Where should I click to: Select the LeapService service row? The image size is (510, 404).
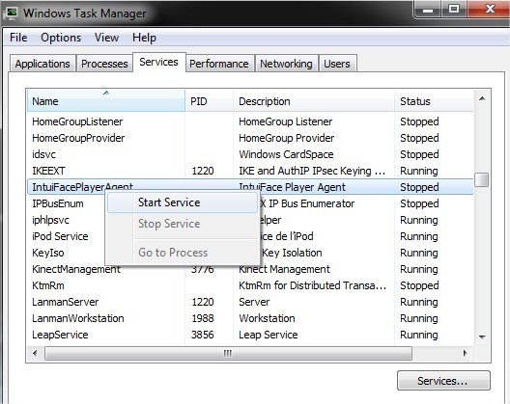[x=250, y=335]
